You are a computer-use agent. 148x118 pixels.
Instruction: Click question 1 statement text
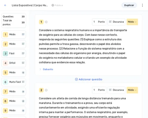[x=83, y=46]
